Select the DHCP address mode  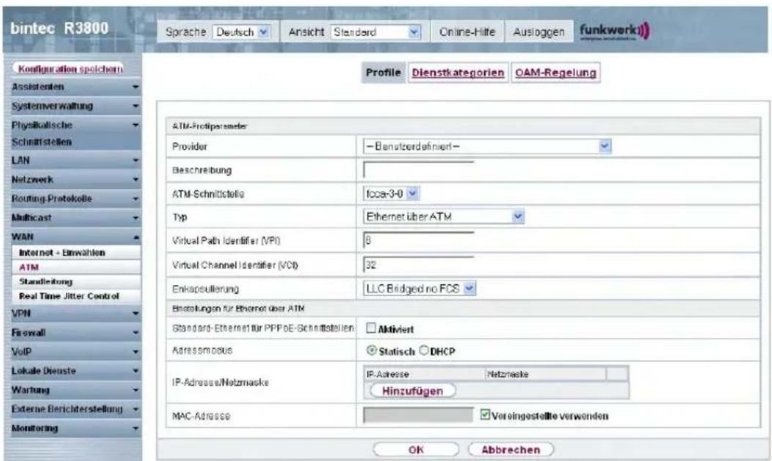424,351
